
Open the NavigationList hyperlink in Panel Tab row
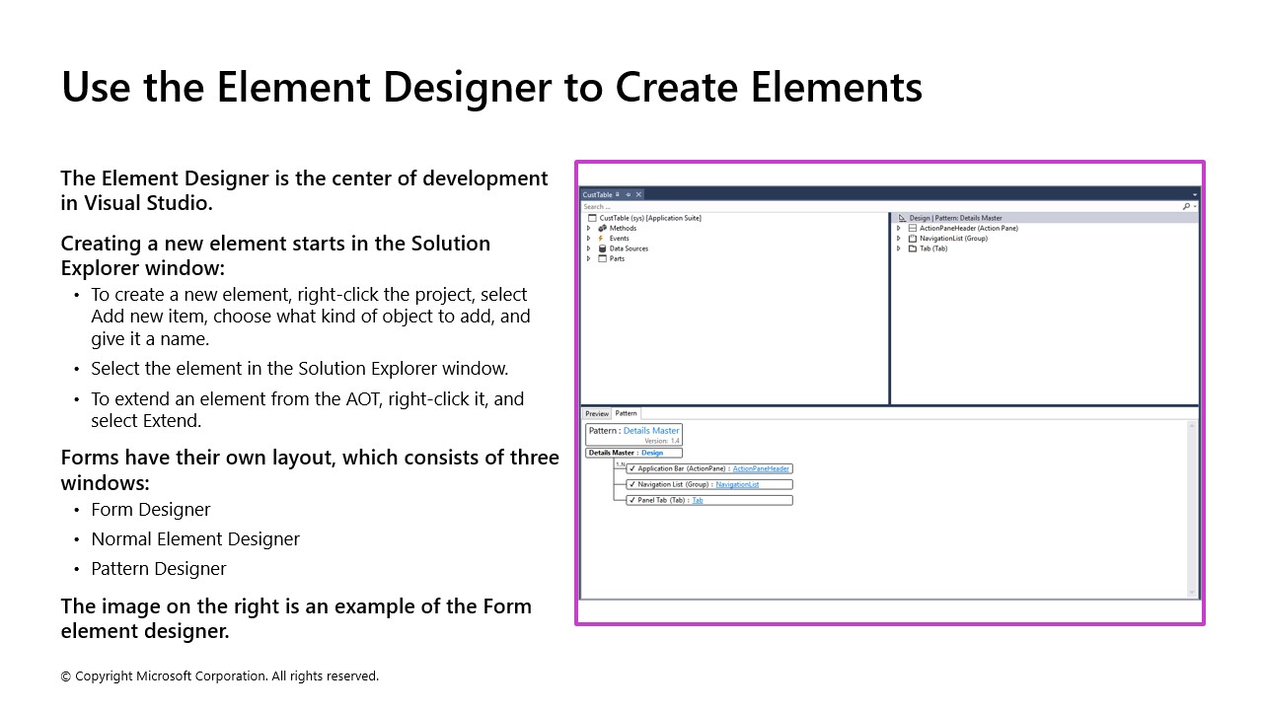click(x=737, y=484)
